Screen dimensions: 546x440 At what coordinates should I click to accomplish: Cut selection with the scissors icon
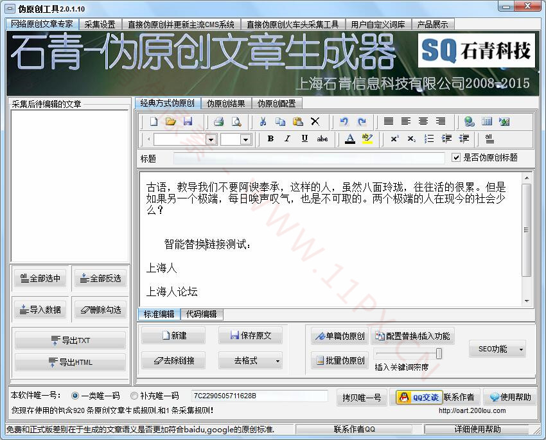tap(263, 121)
